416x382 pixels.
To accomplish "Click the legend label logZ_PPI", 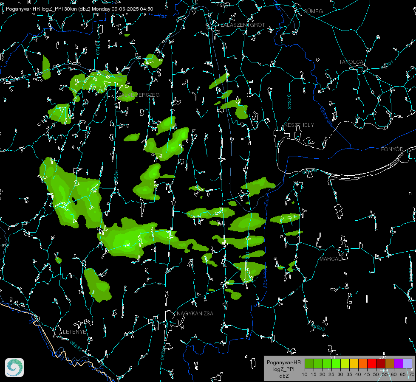I will click(x=284, y=369).
